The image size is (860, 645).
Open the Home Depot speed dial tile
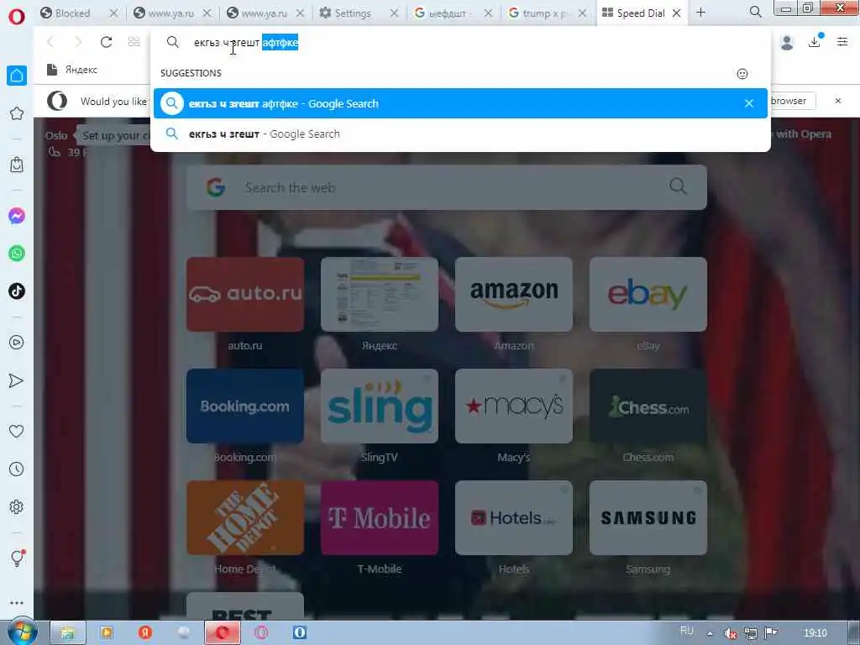click(x=245, y=517)
